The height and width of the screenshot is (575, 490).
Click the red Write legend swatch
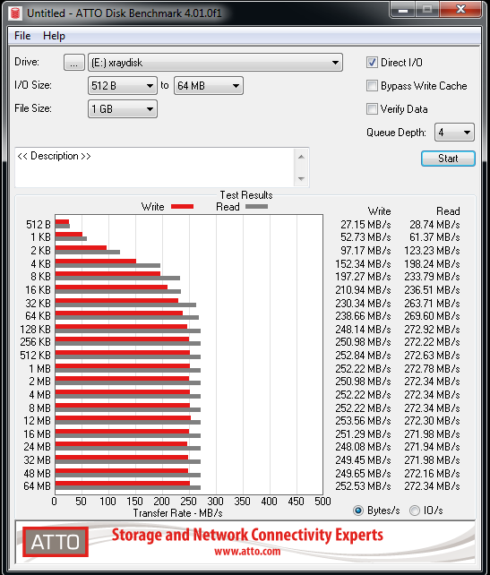tap(182, 207)
